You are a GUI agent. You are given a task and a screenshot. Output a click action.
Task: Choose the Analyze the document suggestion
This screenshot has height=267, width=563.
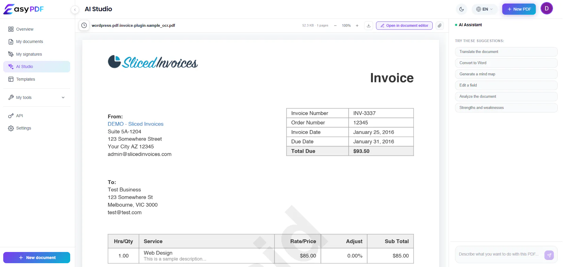point(506,97)
